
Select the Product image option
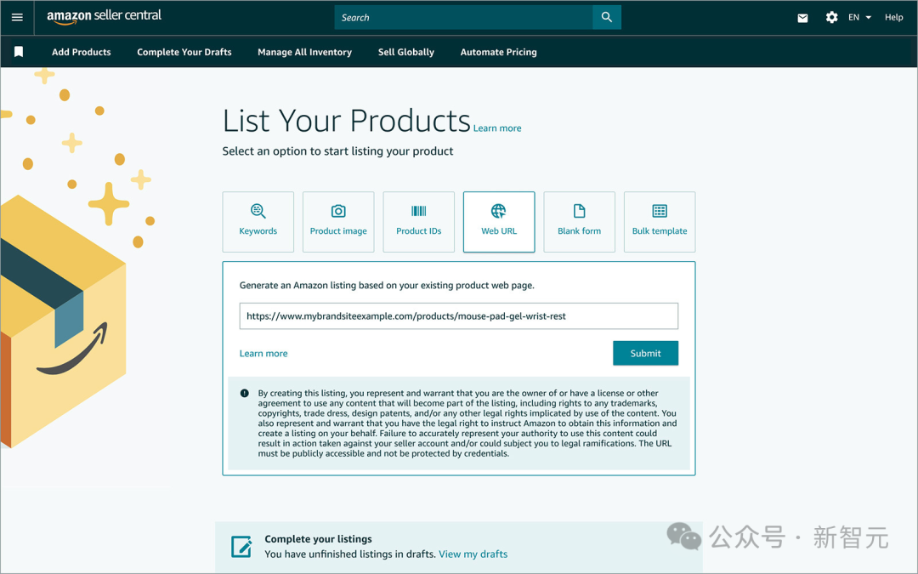pyautogui.click(x=338, y=222)
